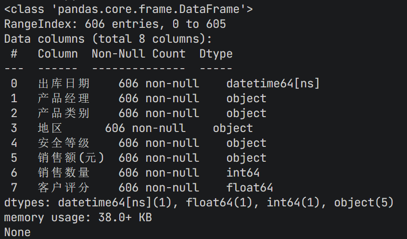The width and height of the screenshot is (407, 239).
Task: Click the RangeIndex 606 entries line
Action: coord(115,24)
